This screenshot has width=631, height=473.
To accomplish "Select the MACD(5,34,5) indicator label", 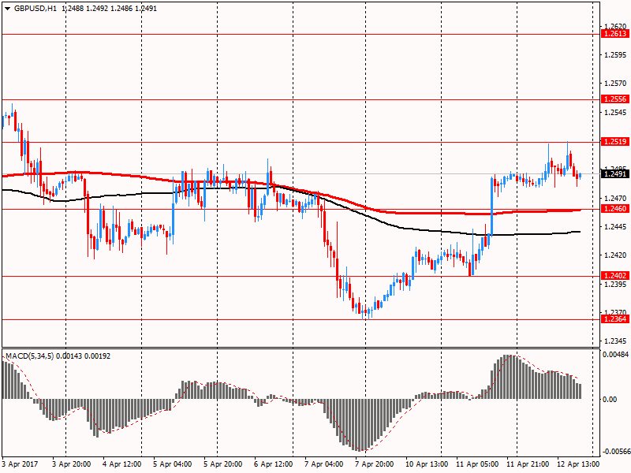I will pos(30,356).
